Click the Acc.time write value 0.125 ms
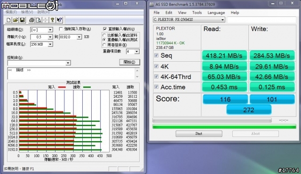The height and width of the screenshot is (174, 301). pos(272,87)
